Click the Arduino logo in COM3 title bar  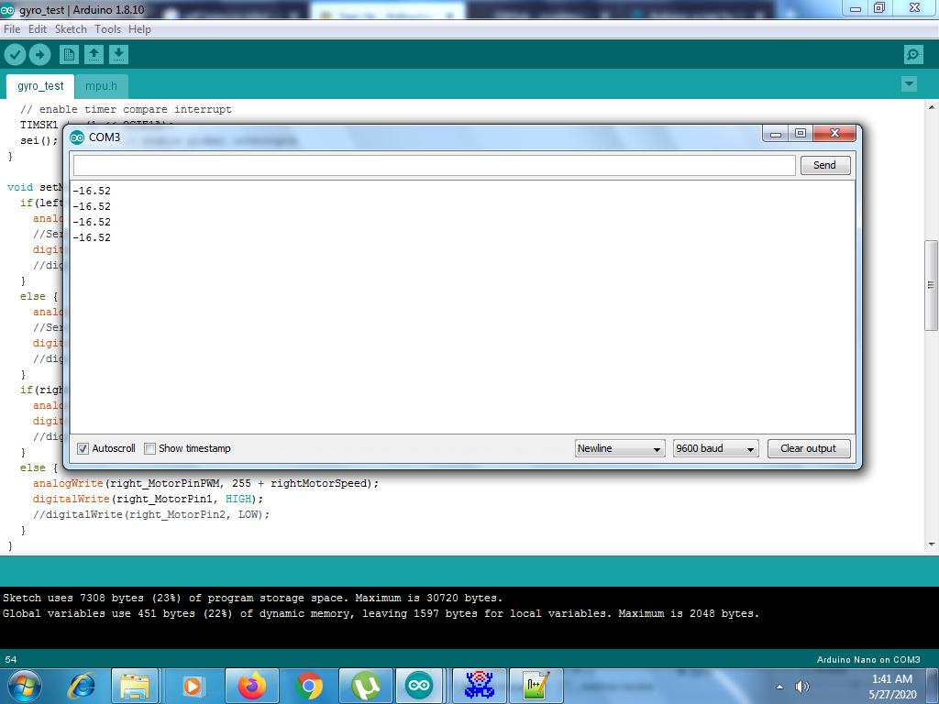point(77,137)
